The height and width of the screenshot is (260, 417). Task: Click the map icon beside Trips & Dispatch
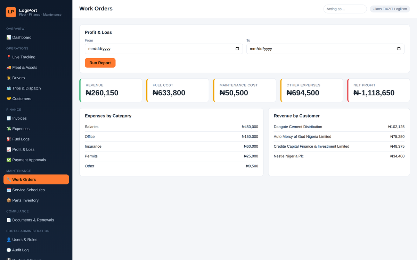[9, 88]
